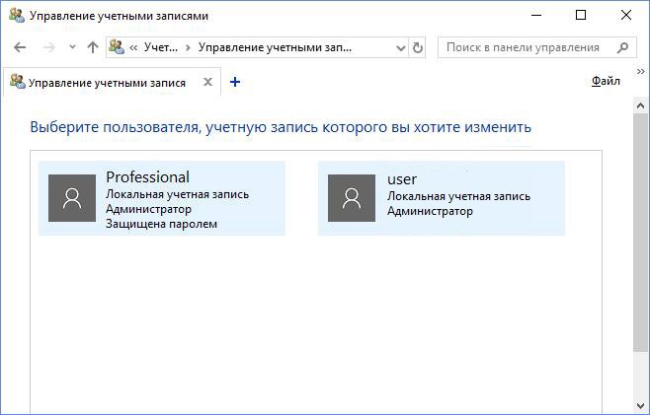Close the account management window
This screenshot has height=415, width=650.
point(626,16)
